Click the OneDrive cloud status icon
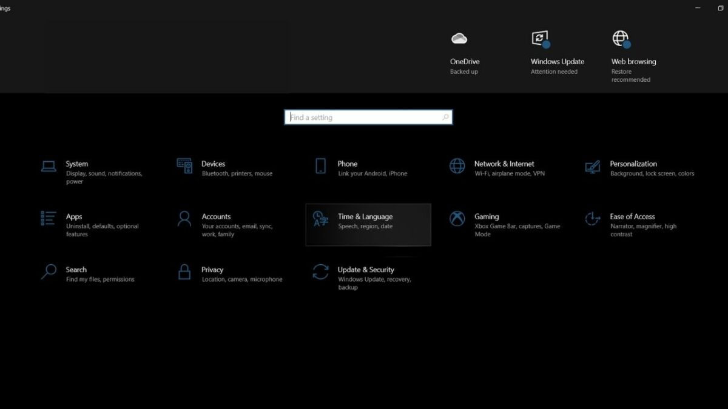 459,39
